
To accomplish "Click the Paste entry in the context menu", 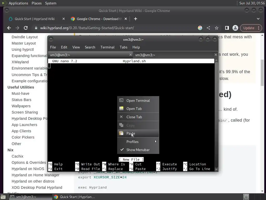I will [138, 134].
